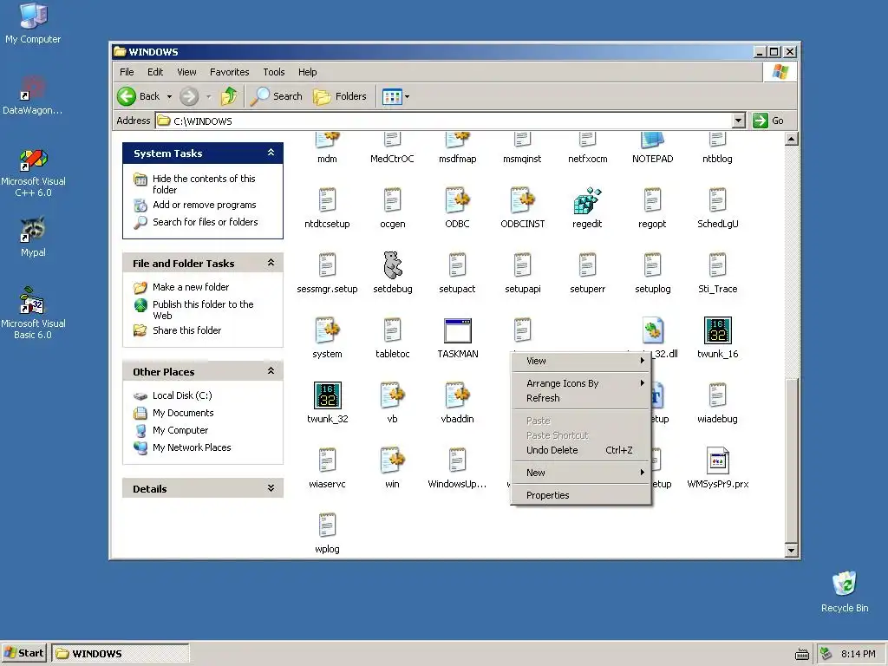Expand Arrange Icons By submenu
The height and width of the screenshot is (666, 888).
580,383
